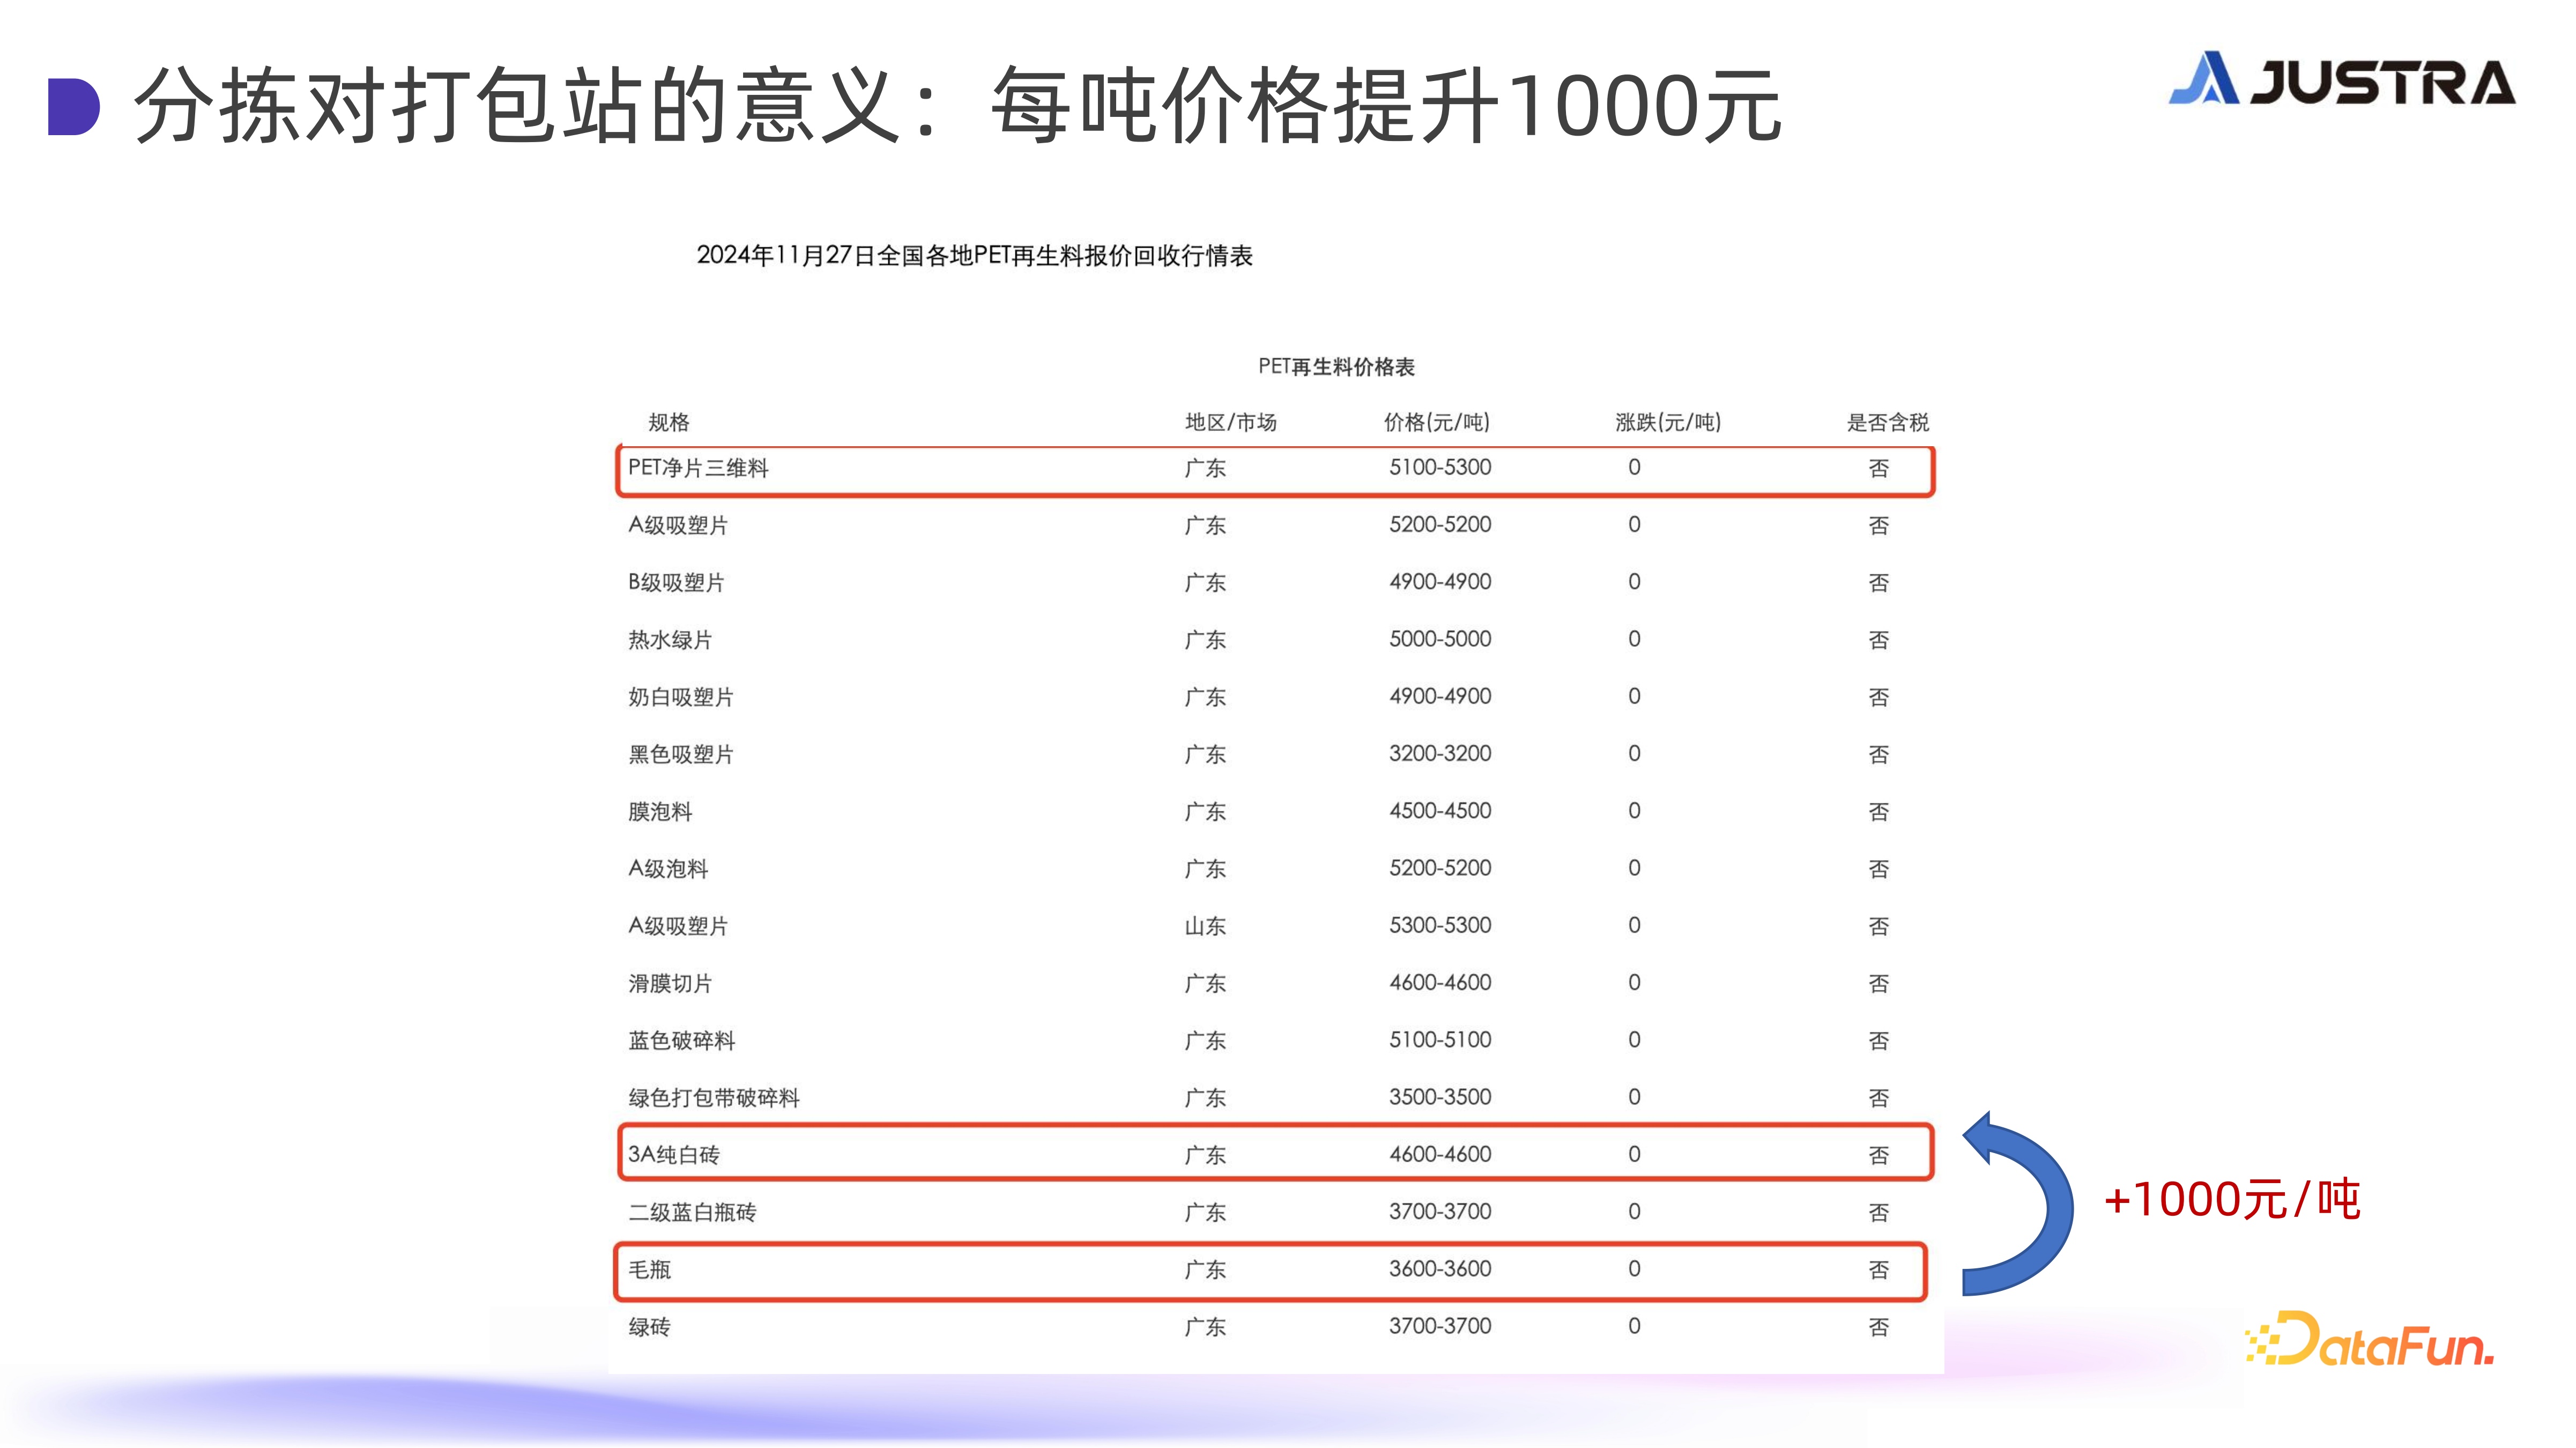Image resolution: width=2576 pixels, height=1448 pixels.
Task: Click the price '4900-4900' in the 奶白吸塑片 row
Action: pyautogui.click(x=1440, y=697)
